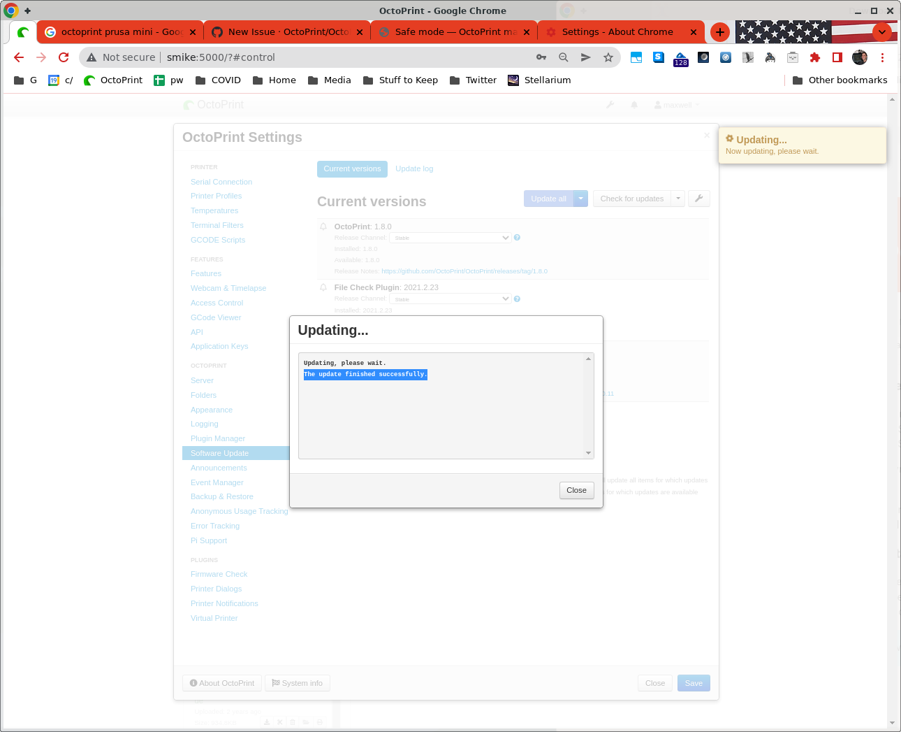This screenshot has width=901, height=732.
Task: Click the About OctoPrint button
Action: pos(222,683)
